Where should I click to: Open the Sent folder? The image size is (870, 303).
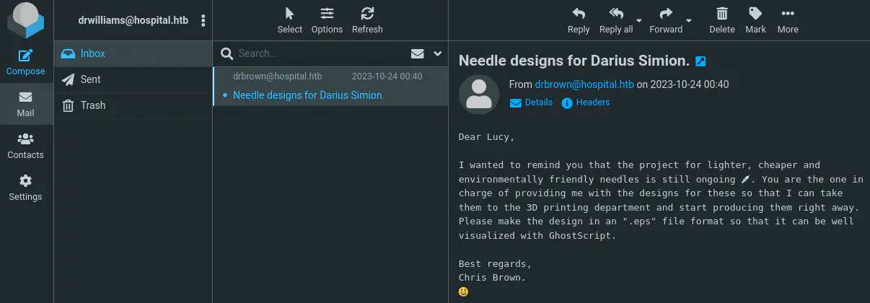(x=90, y=79)
